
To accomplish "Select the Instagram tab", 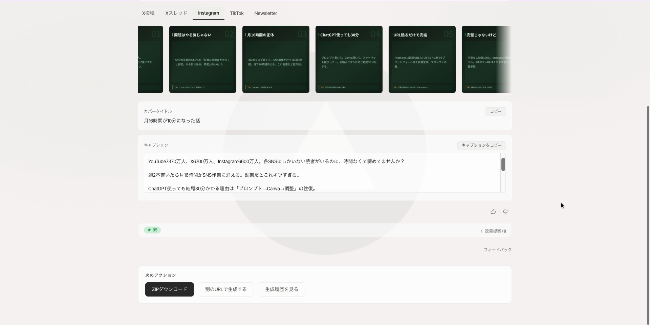I will tap(209, 13).
